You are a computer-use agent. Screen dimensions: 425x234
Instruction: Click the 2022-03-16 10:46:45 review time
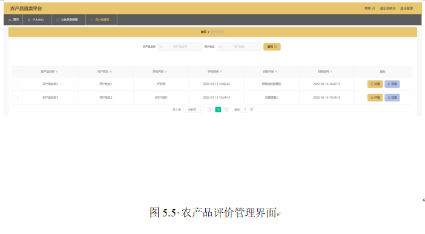coord(216,84)
